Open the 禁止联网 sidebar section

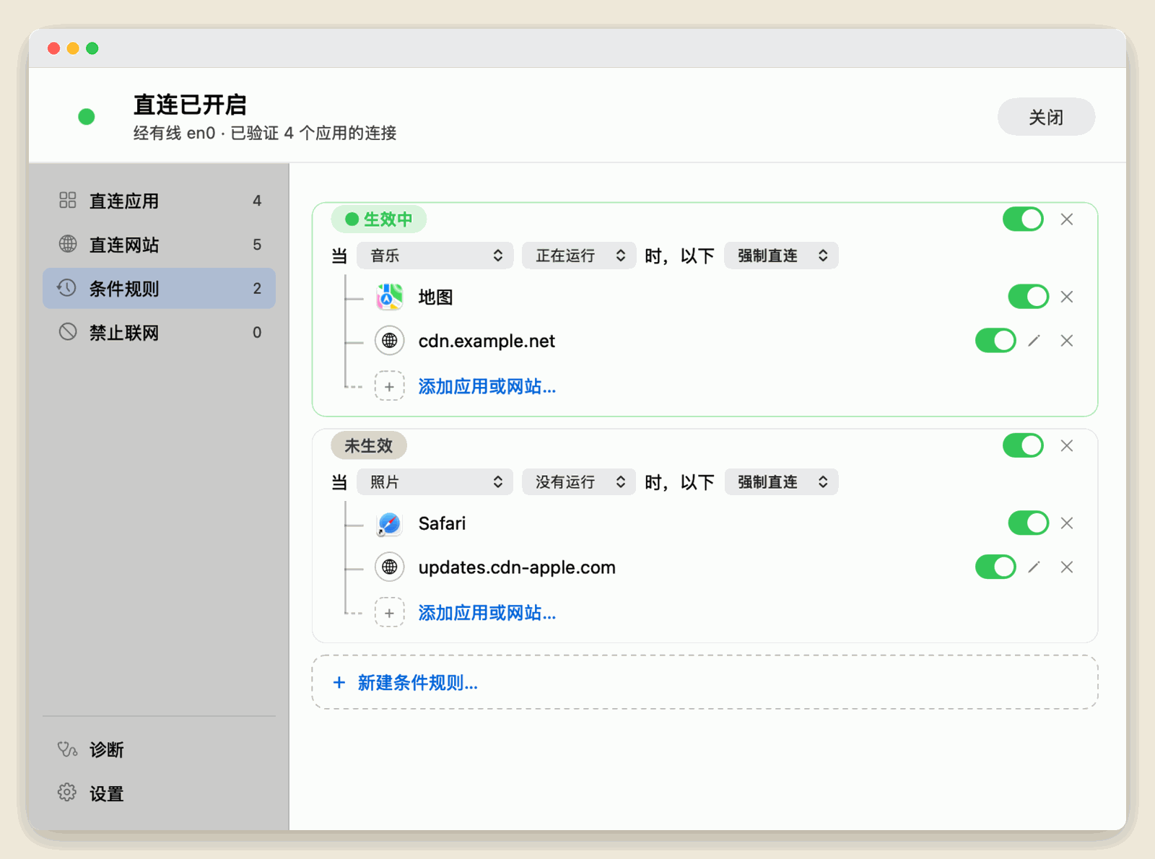coord(159,333)
